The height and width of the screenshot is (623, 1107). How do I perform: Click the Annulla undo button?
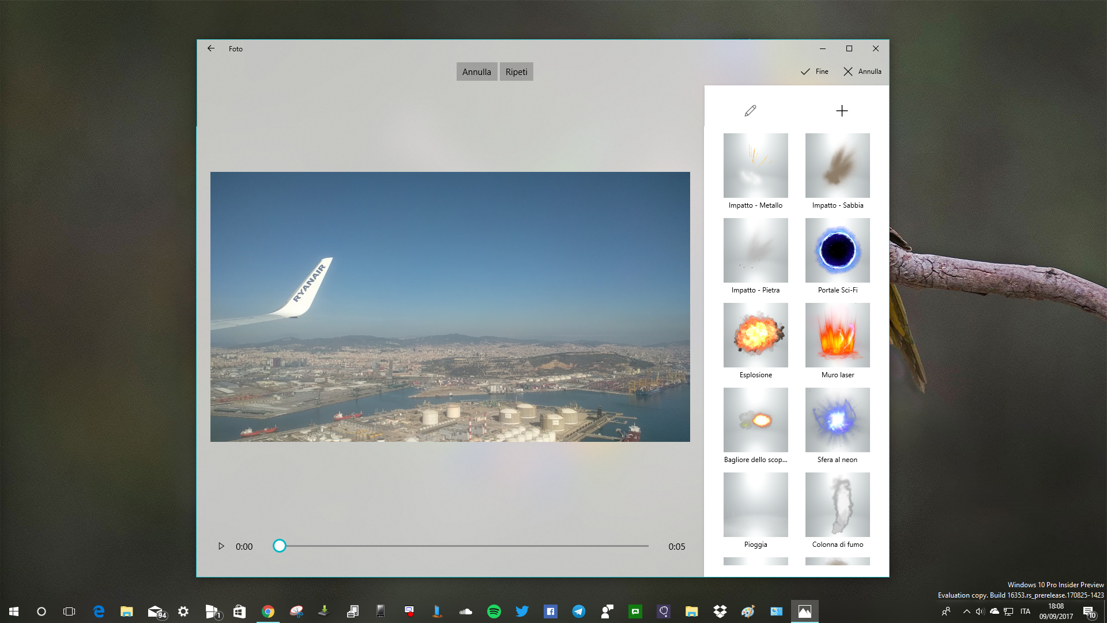[477, 72]
